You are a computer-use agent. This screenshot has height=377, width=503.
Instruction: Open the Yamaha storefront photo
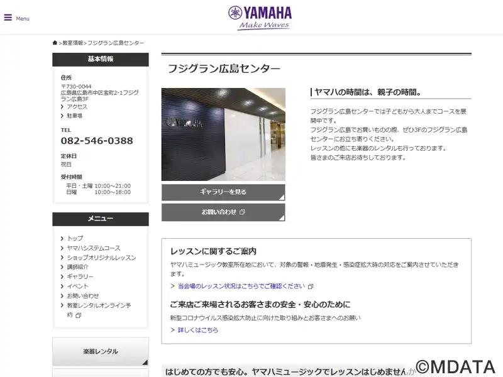(x=223, y=134)
